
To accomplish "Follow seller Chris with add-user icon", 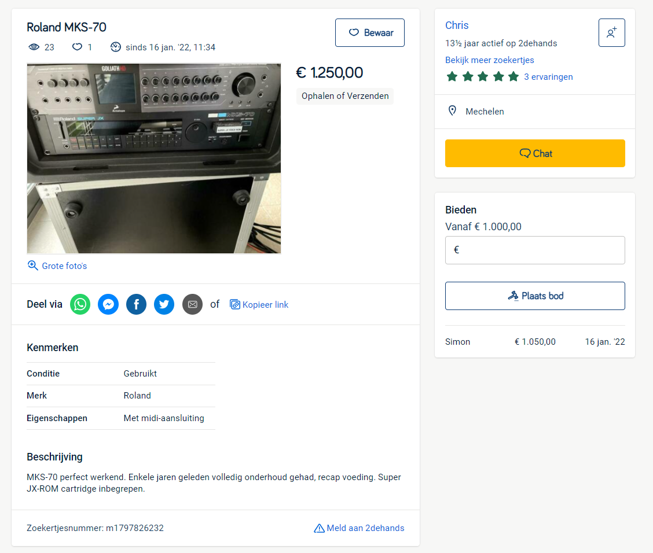I will (x=611, y=32).
